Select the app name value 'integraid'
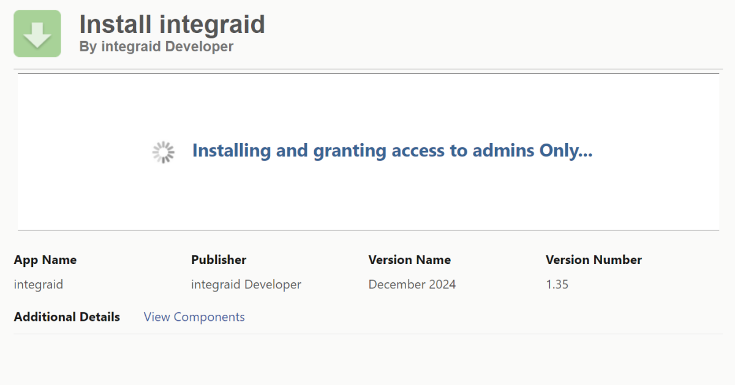Image resolution: width=735 pixels, height=385 pixels. coord(39,285)
